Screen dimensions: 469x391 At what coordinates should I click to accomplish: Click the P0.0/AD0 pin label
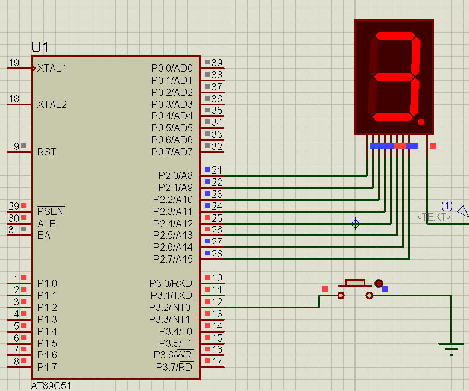[x=172, y=69]
